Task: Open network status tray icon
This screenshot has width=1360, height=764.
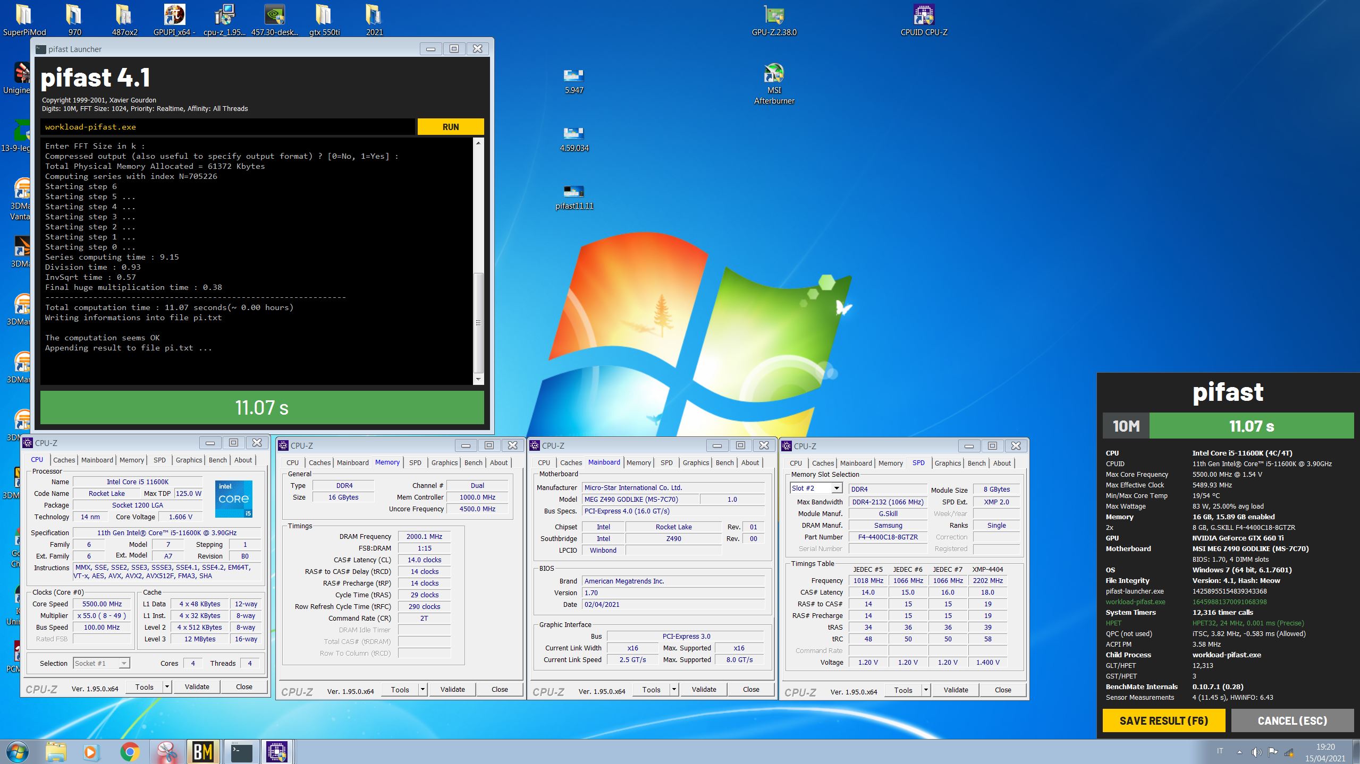Action: pos(1289,752)
